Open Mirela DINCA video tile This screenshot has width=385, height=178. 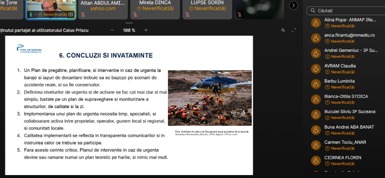155,9
